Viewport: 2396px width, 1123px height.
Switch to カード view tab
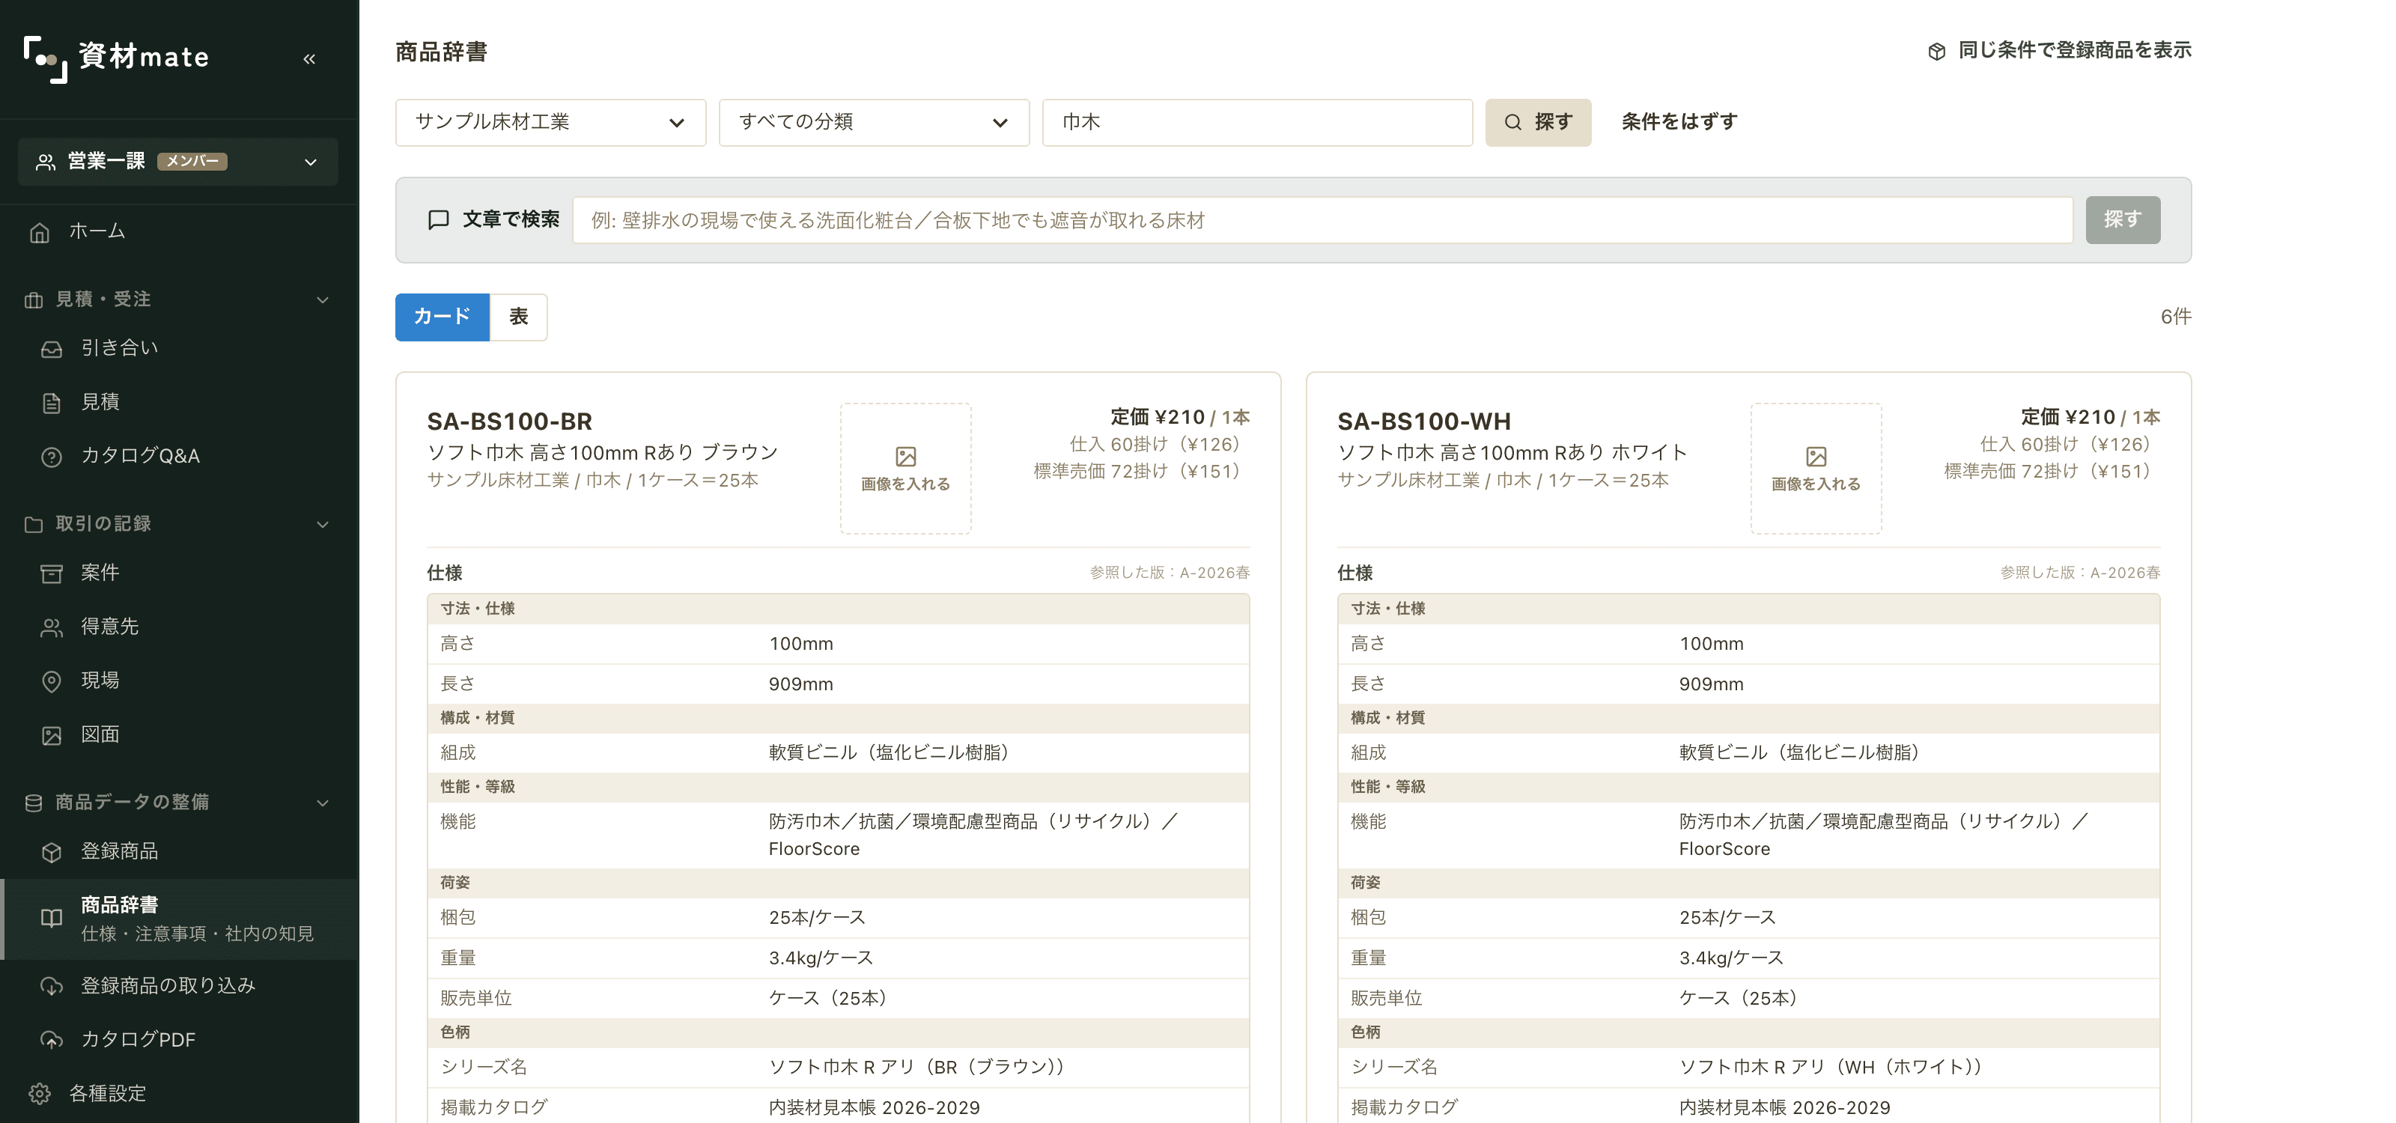tap(442, 317)
